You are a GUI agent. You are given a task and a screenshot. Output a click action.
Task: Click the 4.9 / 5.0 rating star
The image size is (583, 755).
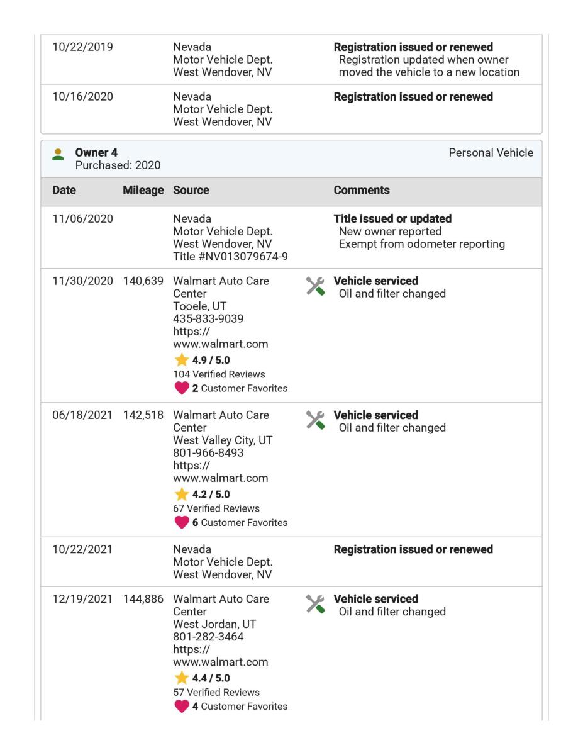pos(181,360)
